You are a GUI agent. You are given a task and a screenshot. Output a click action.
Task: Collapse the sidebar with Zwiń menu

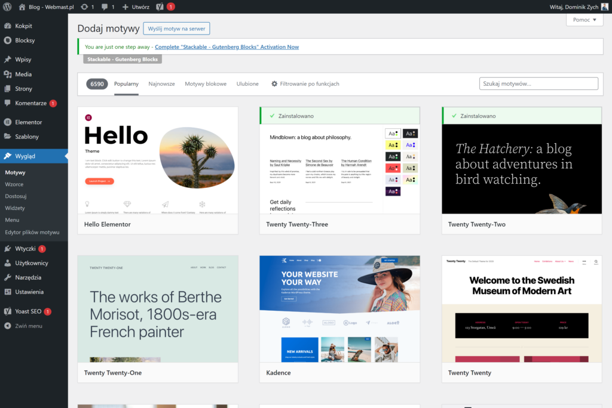click(x=28, y=326)
